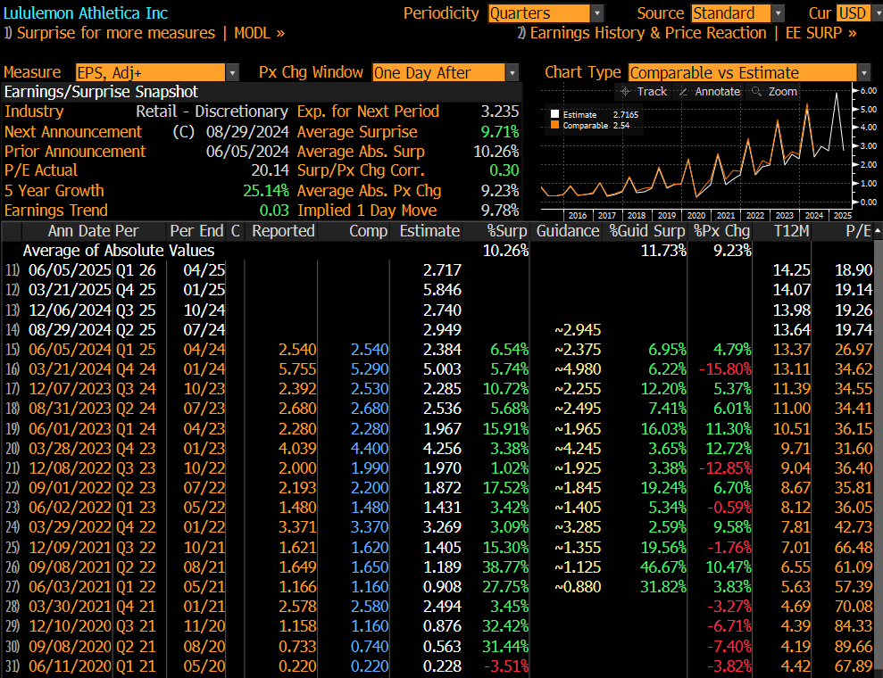Sort by the Ann Date column header
Screen dimensions: 883x678
pyautogui.click(x=80, y=231)
